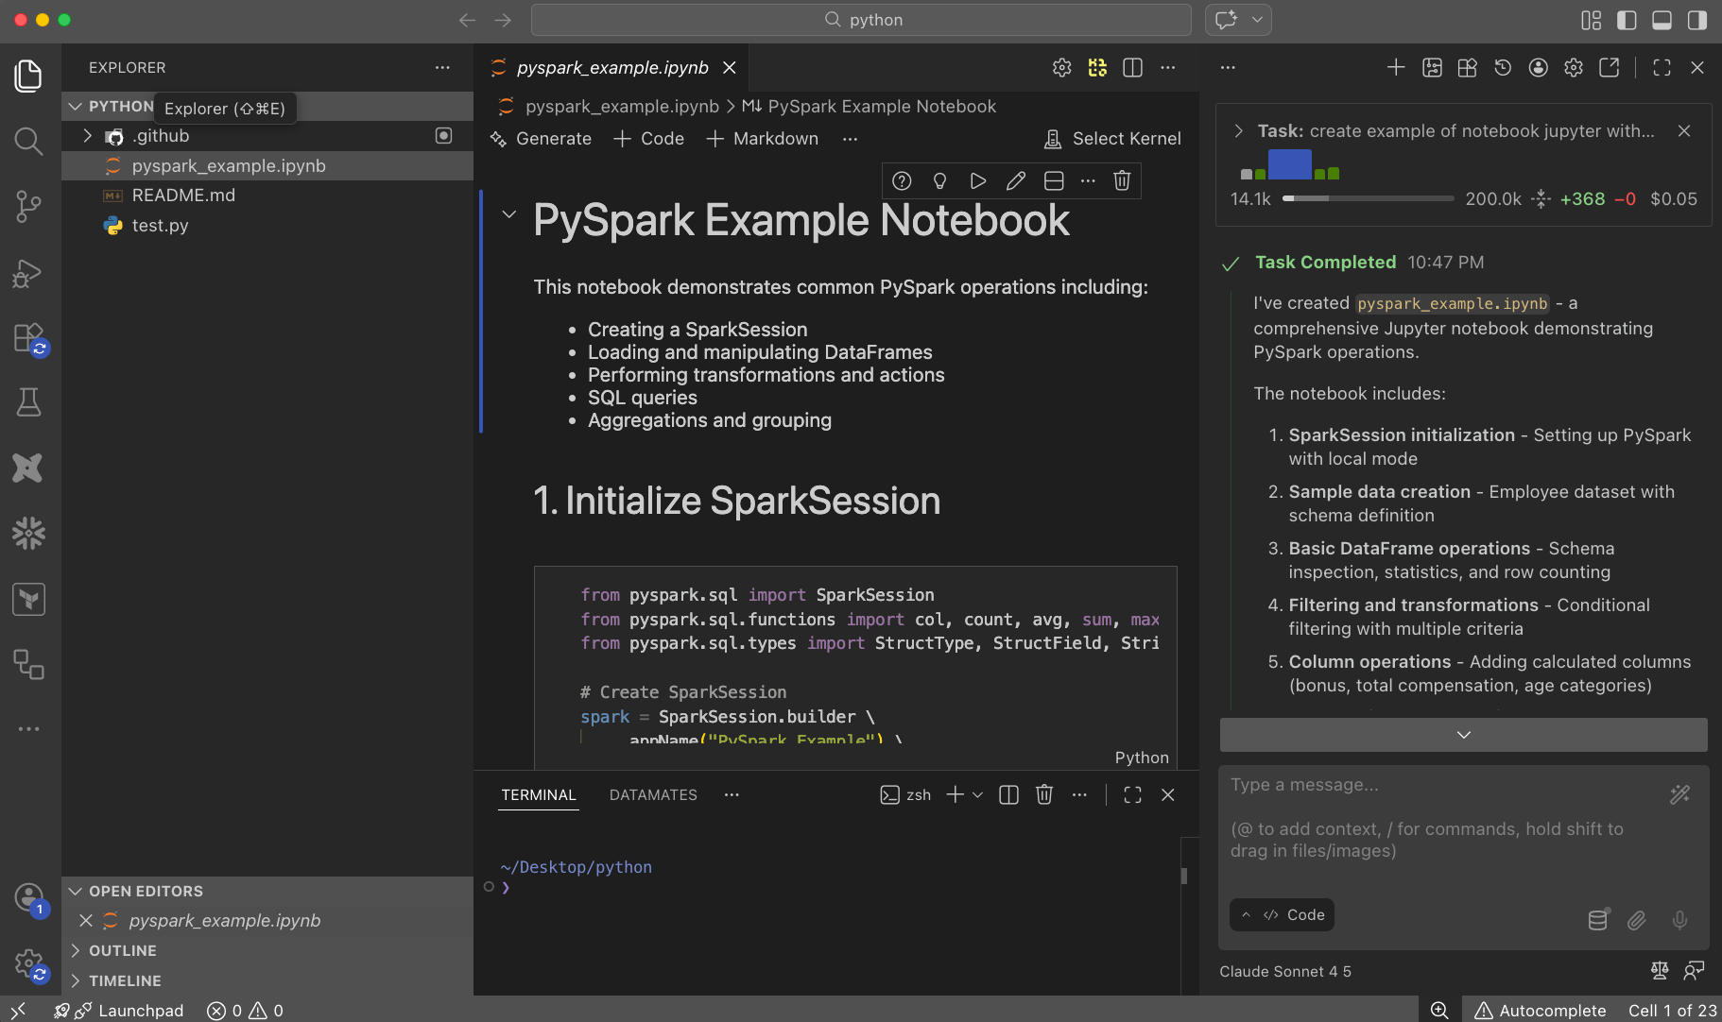Open Source Control in the activity bar

28,206
